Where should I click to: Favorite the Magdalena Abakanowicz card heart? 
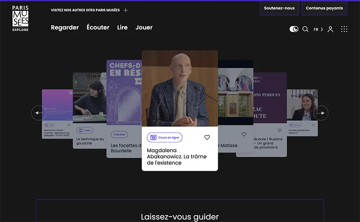(207, 138)
